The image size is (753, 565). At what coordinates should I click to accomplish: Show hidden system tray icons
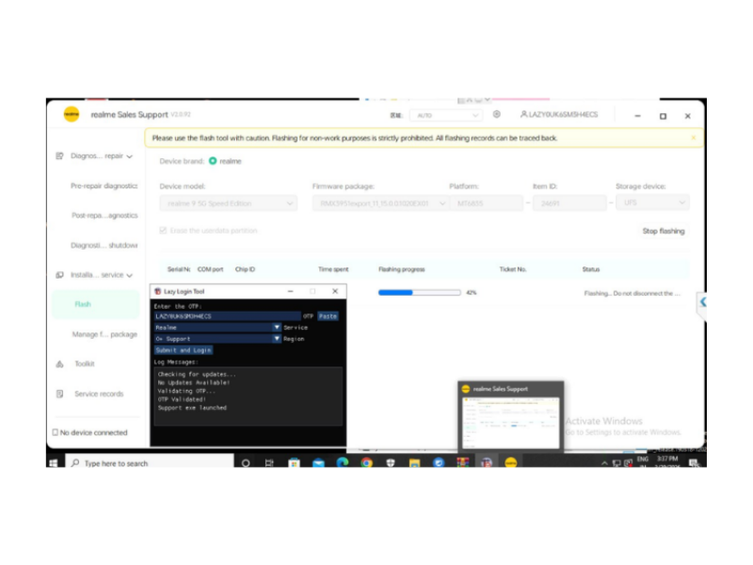(604, 462)
